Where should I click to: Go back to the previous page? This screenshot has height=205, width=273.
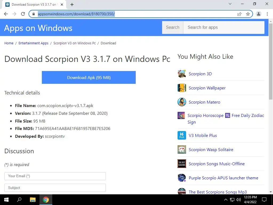tap(6, 14)
